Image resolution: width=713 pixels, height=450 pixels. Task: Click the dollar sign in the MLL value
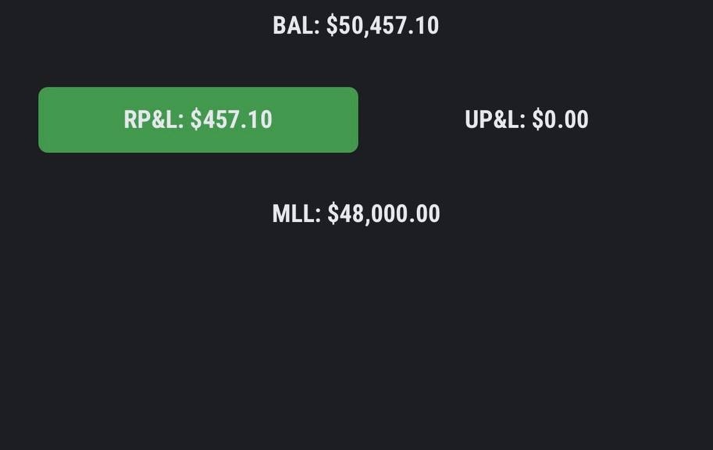tap(333, 214)
